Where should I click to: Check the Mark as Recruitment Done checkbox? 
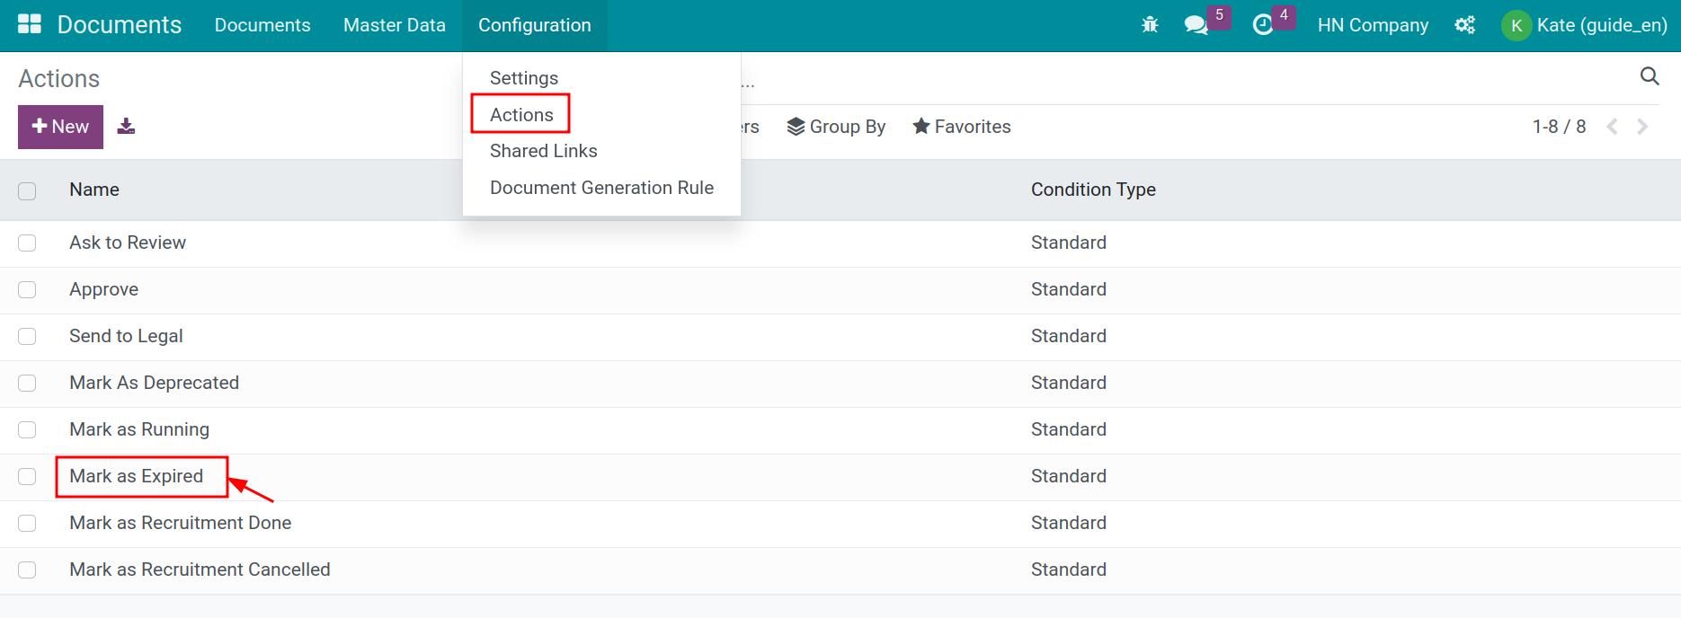(27, 523)
